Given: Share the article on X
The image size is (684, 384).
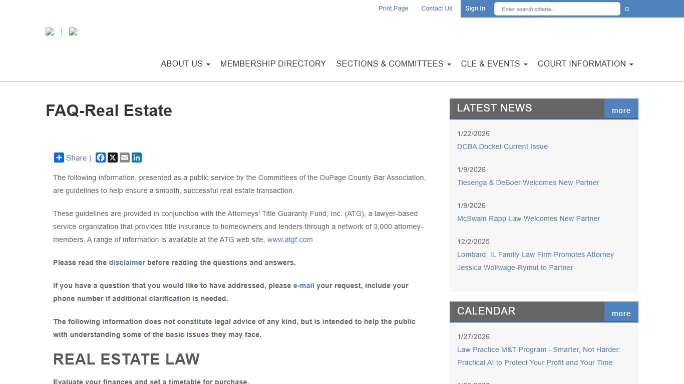Looking at the screenshot, I should (x=112, y=157).
